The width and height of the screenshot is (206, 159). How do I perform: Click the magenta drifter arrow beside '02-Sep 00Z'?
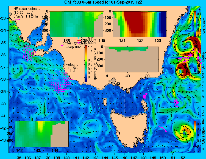pyautogui.click(x=62, y=45)
